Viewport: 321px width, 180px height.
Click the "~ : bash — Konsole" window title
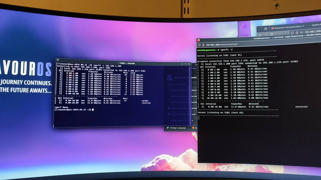click(126, 63)
